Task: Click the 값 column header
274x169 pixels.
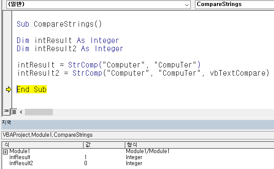Action: tap(104, 145)
